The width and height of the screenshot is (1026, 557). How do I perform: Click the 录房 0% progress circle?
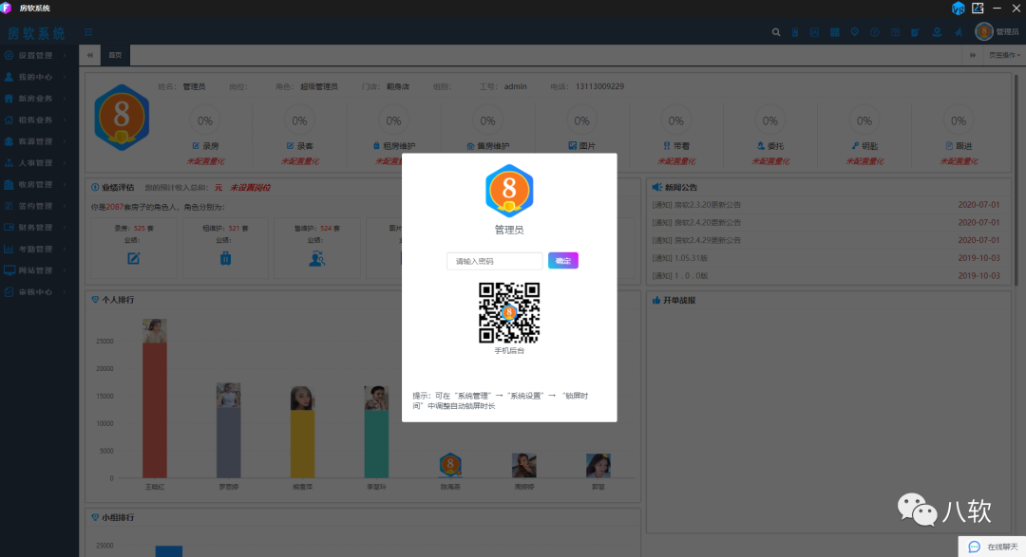tap(205, 121)
